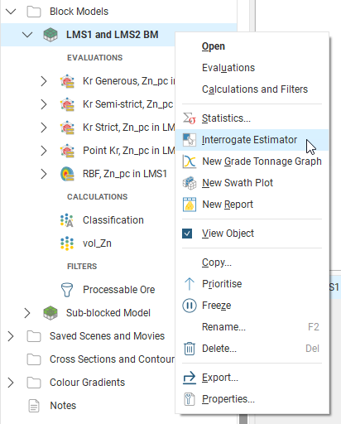341x424 pixels.
Task: Click the Processable Ore filter funnel icon
Action: (x=67, y=290)
